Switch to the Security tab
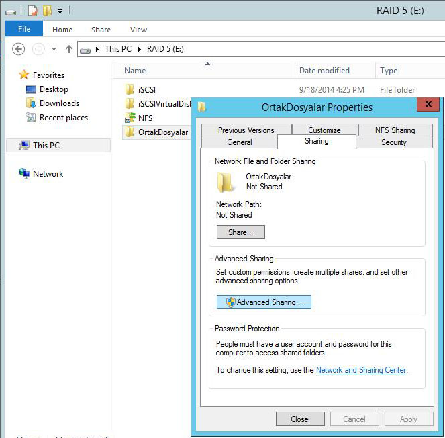The height and width of the screenshot is (438, 445). (x=393, y=142)
